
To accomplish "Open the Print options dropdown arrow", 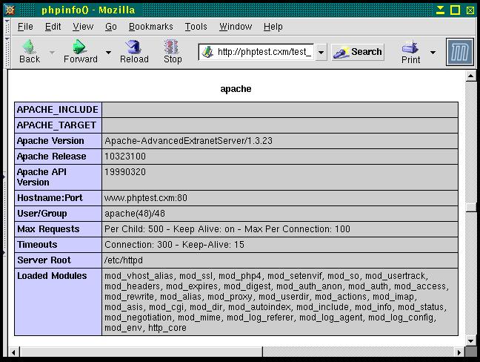I will coord(433,53).
